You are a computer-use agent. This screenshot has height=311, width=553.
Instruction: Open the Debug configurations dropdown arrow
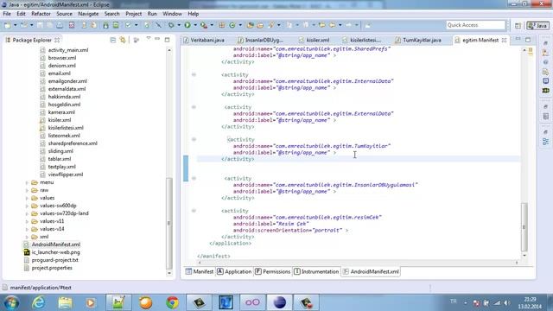point(179,25)
